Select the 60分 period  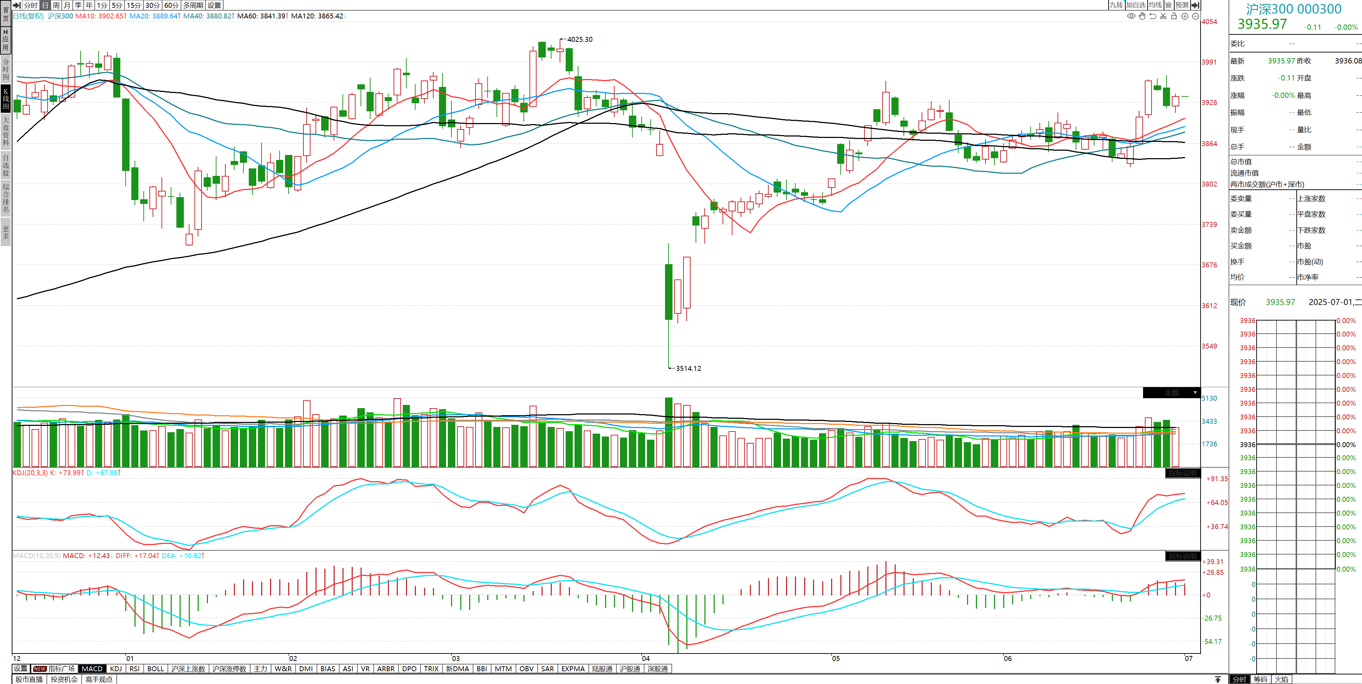tap(172, 5)
